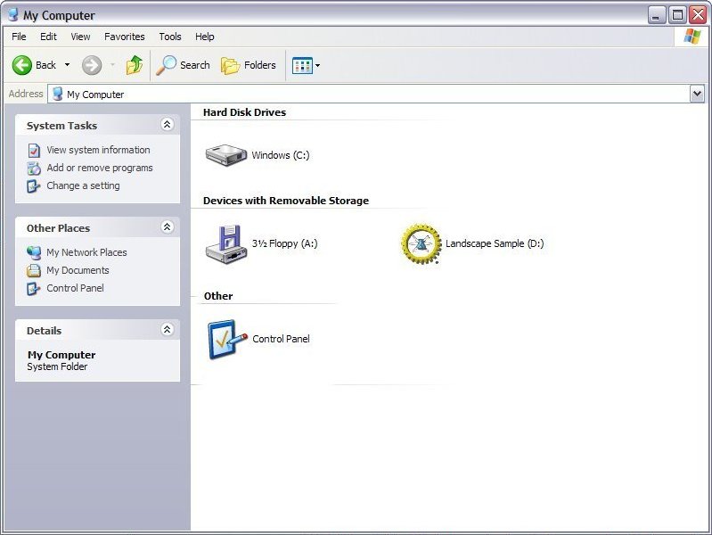This screenshot has width=712, height=535.
Task: Click the Up folder icon
Action: [134, 65]
